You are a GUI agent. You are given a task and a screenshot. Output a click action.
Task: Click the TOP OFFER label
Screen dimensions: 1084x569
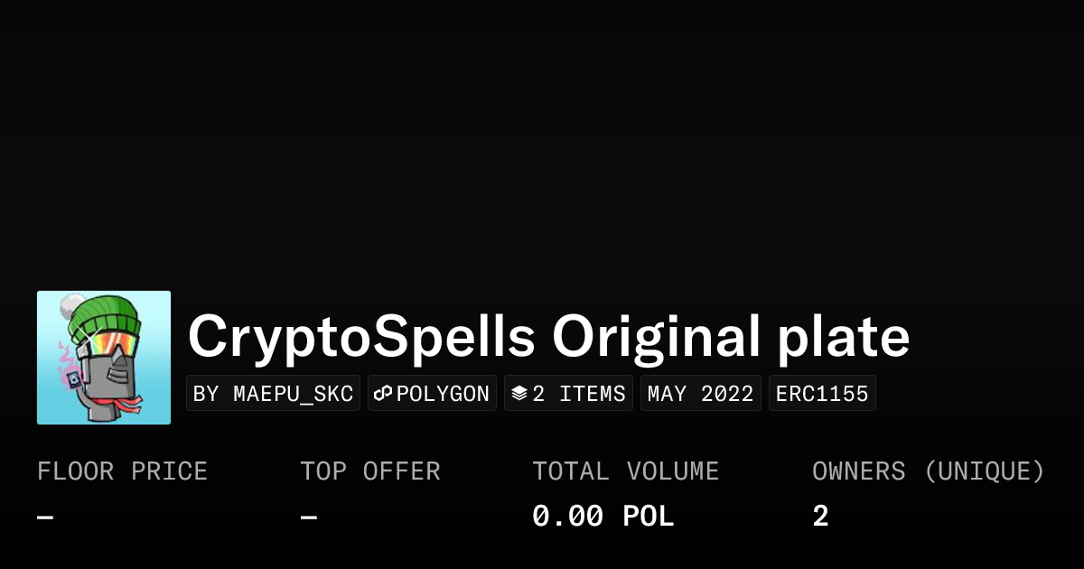pyautogui.click(x=370, y=471)
